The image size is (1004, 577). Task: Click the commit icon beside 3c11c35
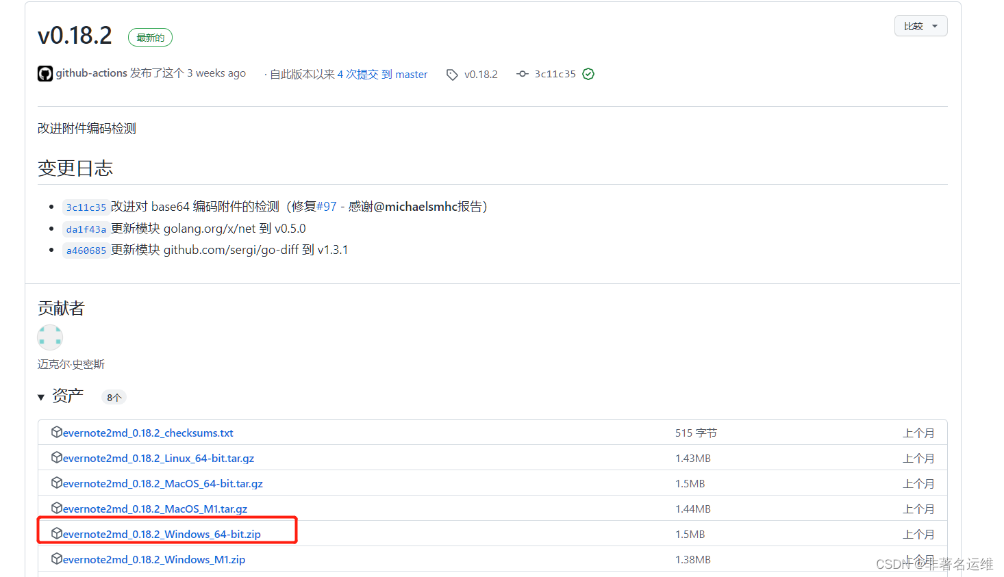click(523, 74)
